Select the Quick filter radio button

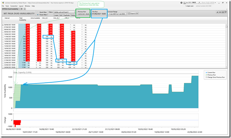[x=38, y=12]
